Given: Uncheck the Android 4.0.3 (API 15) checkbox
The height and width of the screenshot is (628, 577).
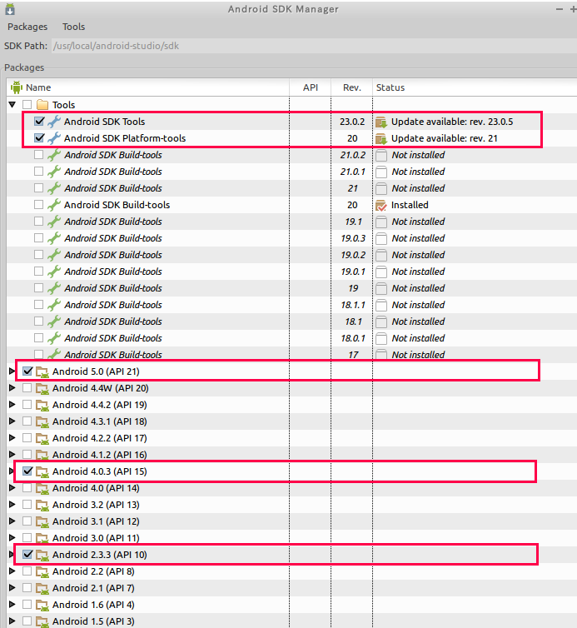Looking at the screenshot, I should [x=27, y=471].
